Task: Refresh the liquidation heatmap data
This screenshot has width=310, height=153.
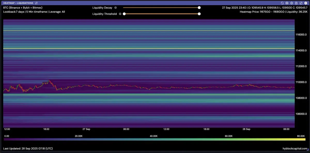Action: coord(283,3)
